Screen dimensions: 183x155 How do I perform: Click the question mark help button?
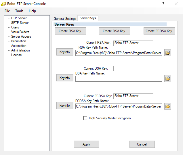click(163, 4)
